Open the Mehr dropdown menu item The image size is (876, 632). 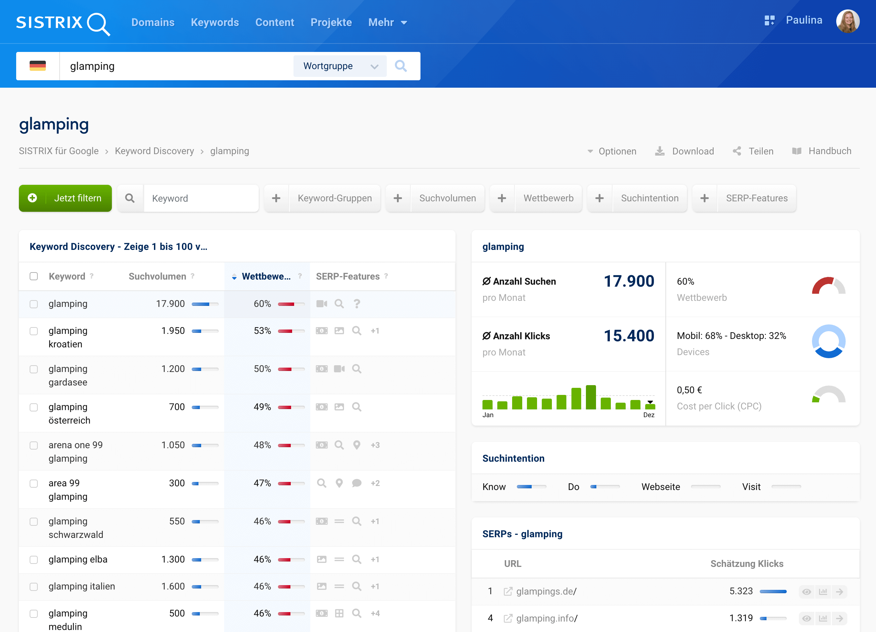388,23
